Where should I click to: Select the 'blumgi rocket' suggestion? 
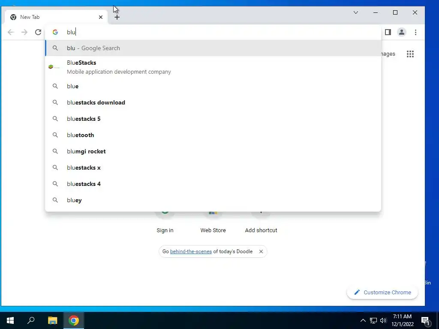click(213, 151)
